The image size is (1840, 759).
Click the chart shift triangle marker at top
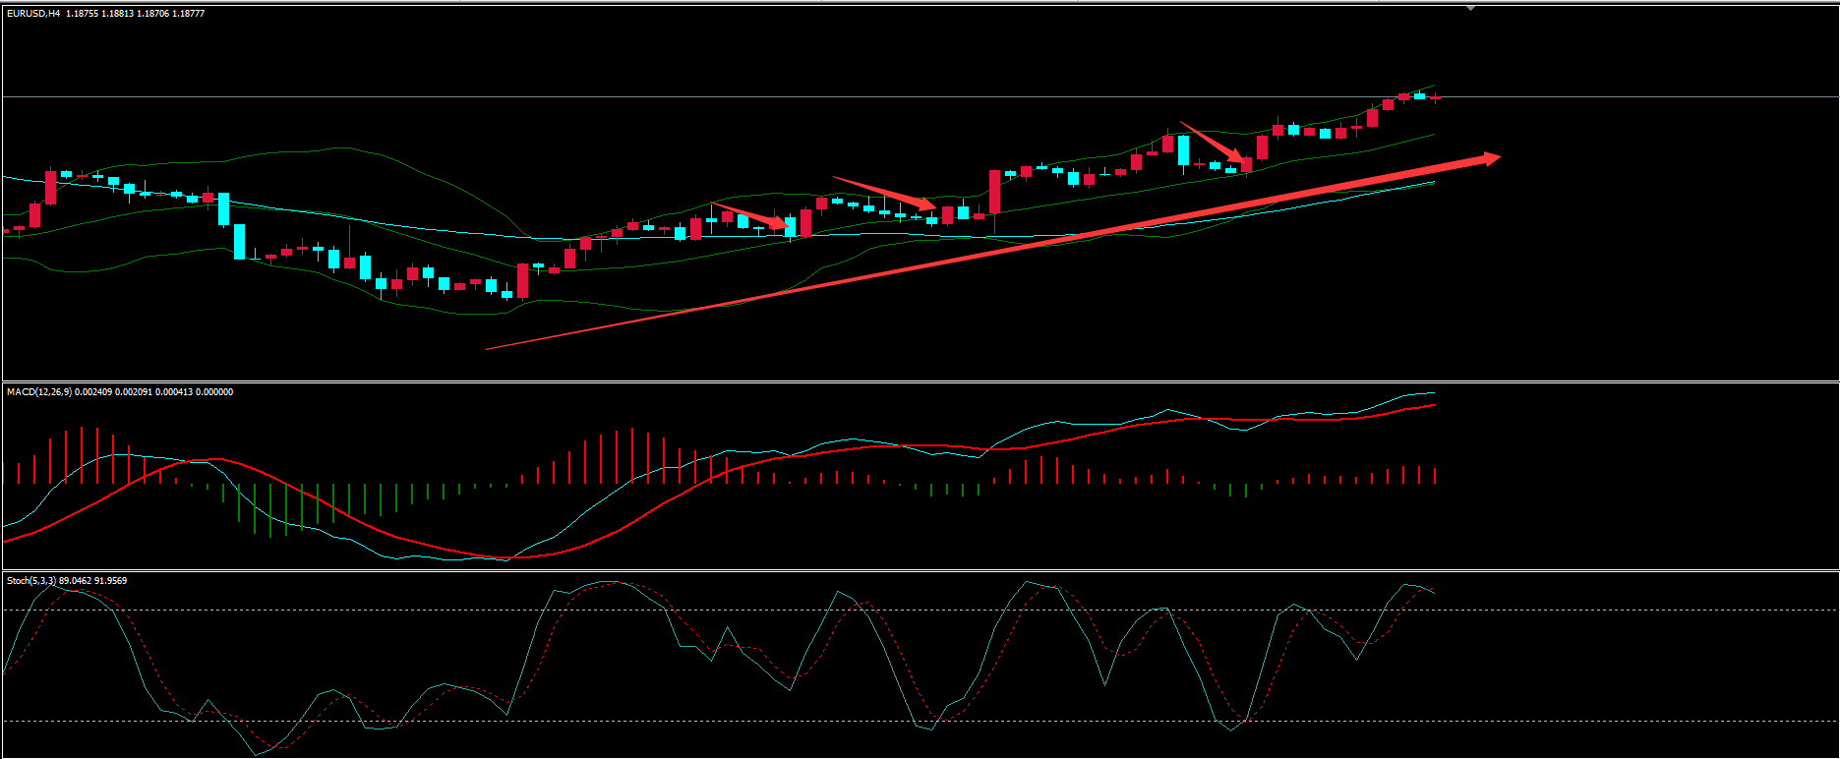(1470, 8)
